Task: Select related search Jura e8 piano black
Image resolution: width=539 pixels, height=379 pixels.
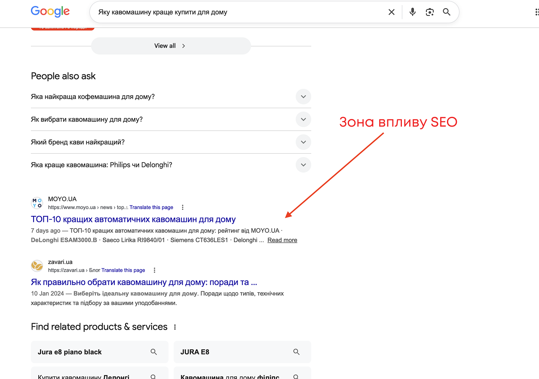Action: coord(100,352)
